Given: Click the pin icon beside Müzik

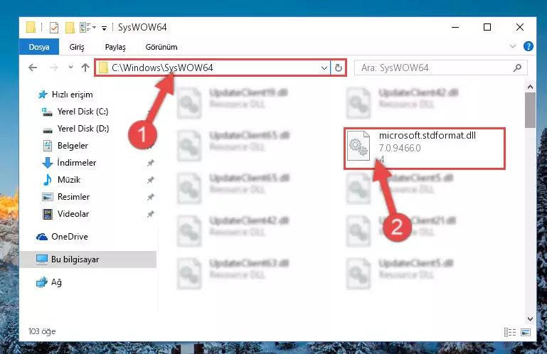Looking at the screenshot, I should point(150,180).
